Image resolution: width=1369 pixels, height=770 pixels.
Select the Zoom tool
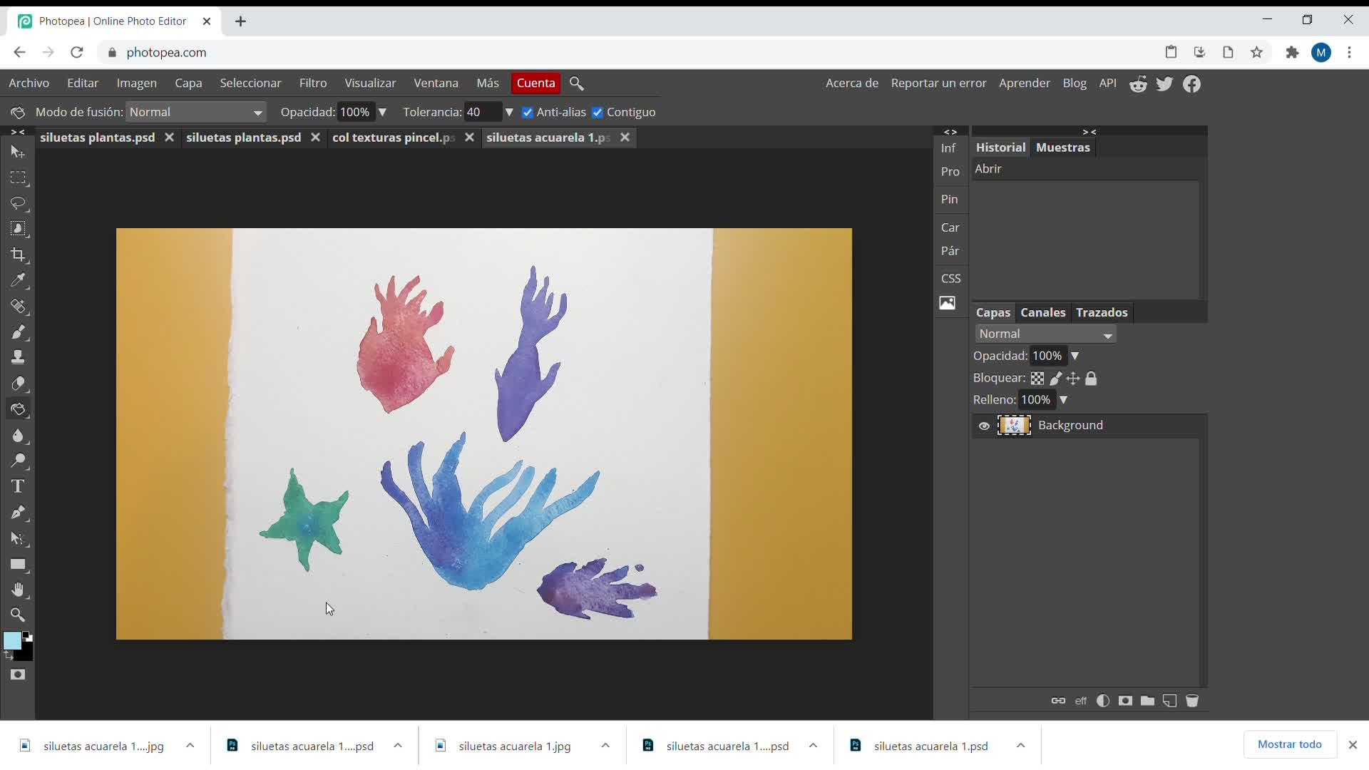[x=18, y=615]
